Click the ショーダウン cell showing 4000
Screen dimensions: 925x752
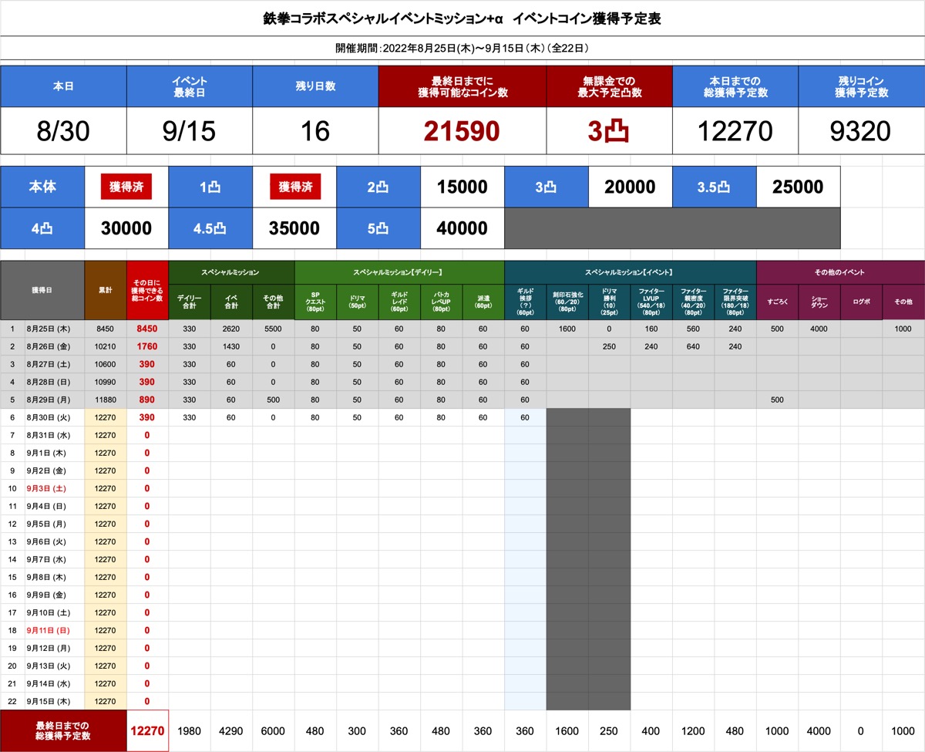click(819, 329)
